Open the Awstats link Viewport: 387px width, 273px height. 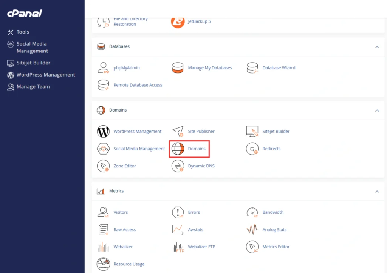(195, 229)
